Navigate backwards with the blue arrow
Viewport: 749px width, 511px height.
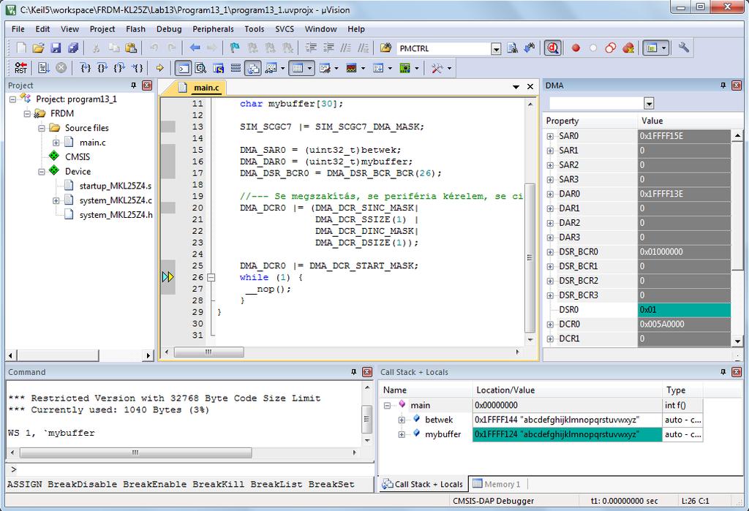[x=195, y=48]
